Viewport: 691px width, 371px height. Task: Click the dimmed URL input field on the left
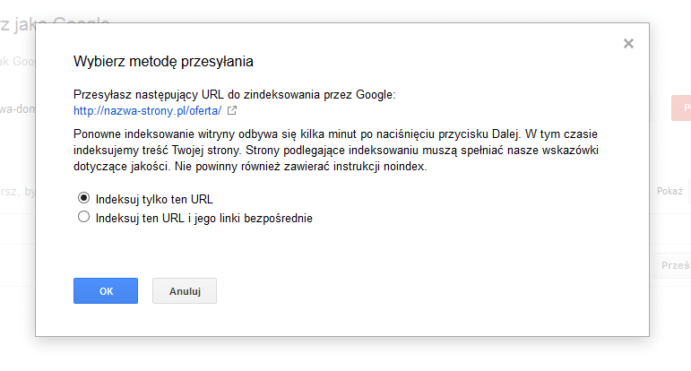18,108
